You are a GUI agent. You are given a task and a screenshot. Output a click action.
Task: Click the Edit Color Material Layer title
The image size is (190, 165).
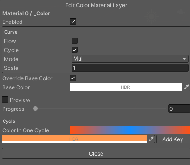[96, 5]
